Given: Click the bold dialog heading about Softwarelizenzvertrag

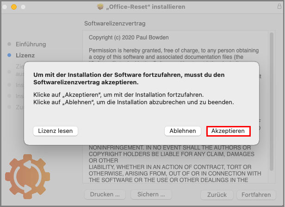Looking at the screenshot, I should (x=129, y=79).
